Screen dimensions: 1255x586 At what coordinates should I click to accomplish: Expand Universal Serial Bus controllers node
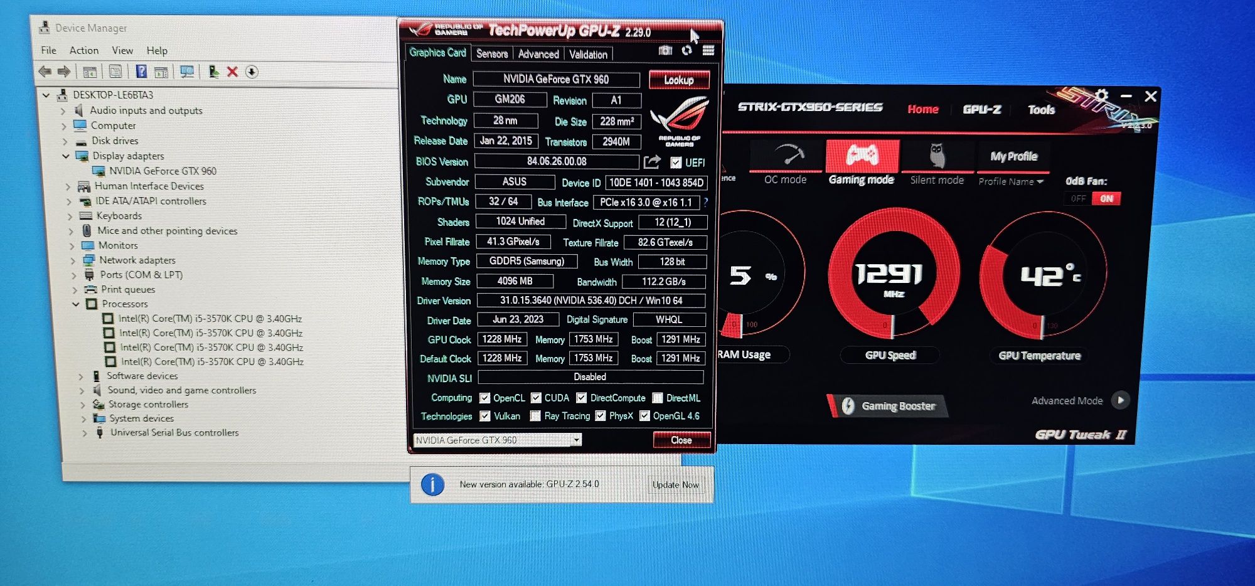tap(84, 433)
